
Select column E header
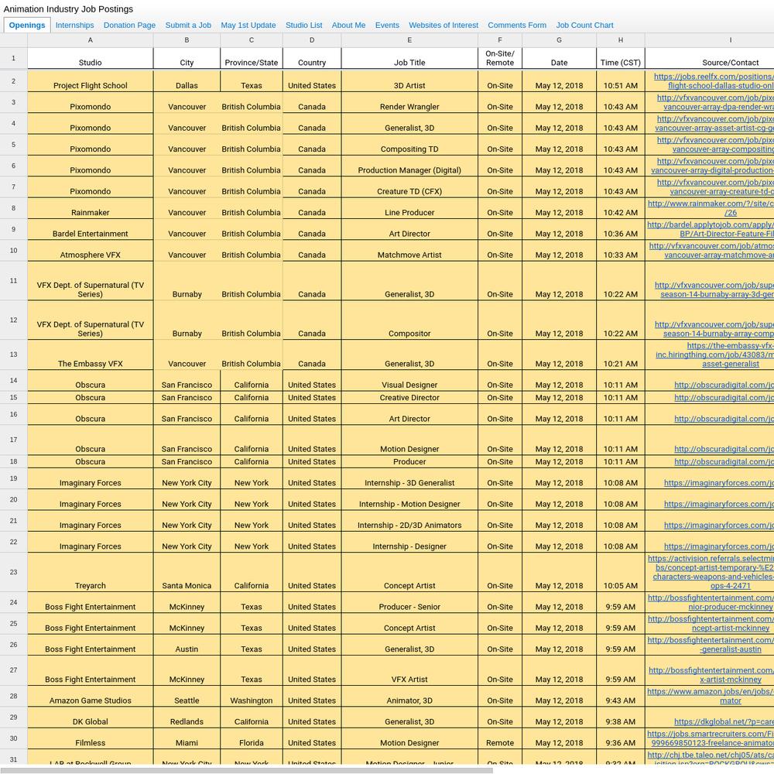coord(409,40)
